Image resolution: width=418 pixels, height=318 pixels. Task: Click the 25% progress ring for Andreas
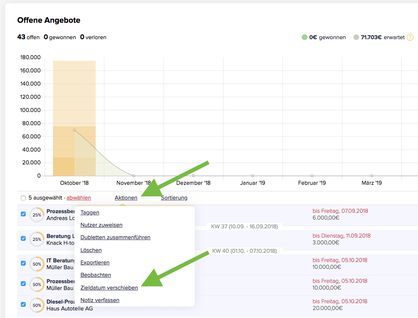tap(37, 214)
